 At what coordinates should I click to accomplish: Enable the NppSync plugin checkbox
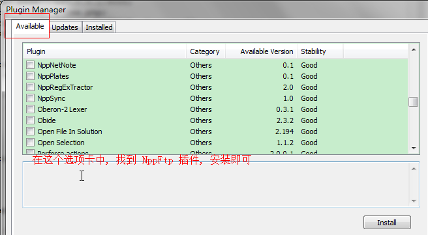point(30,98)
